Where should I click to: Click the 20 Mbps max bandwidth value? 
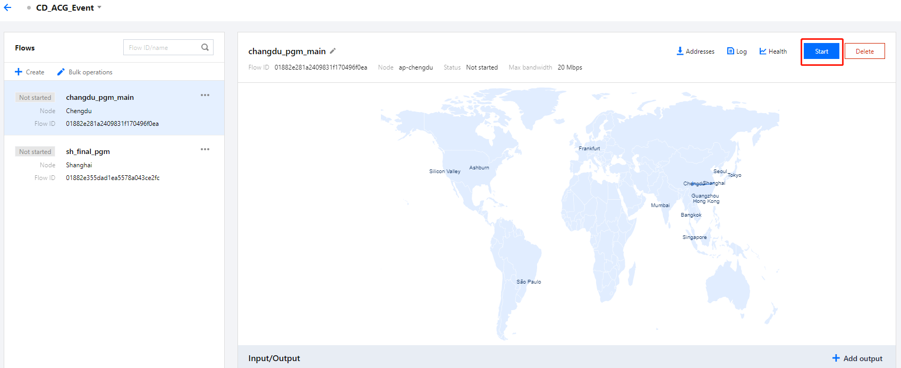click(570, 67)
